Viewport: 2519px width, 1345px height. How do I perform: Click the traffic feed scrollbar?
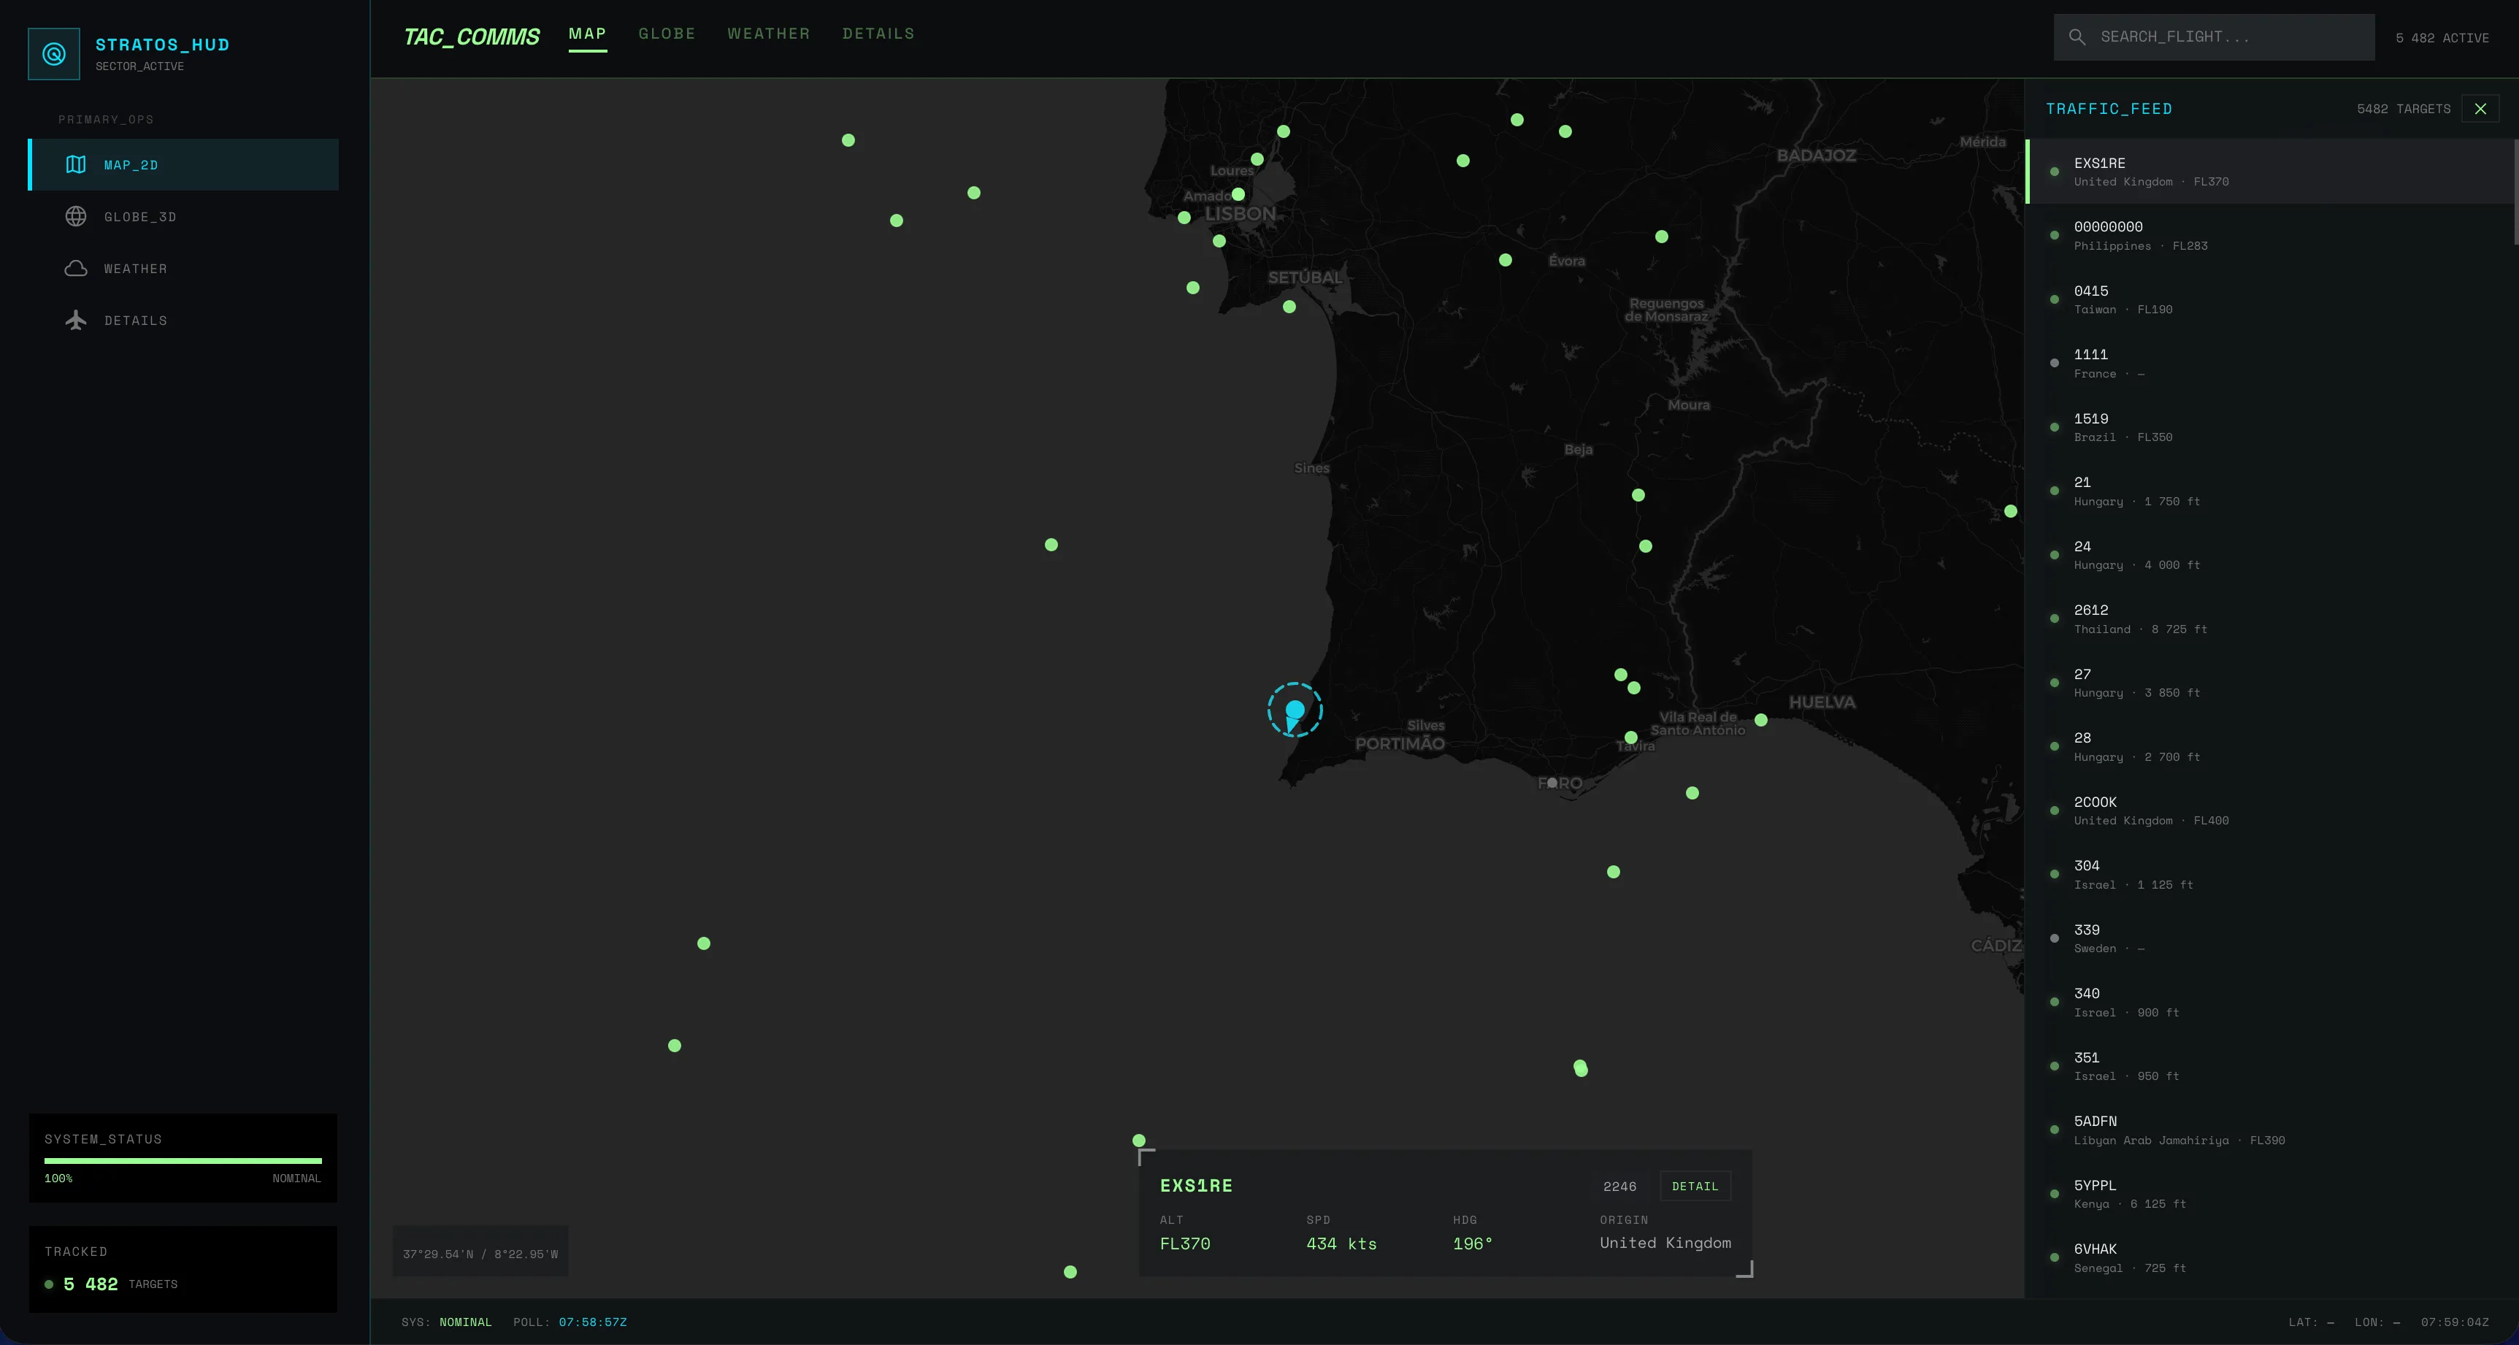(2515, 192)
